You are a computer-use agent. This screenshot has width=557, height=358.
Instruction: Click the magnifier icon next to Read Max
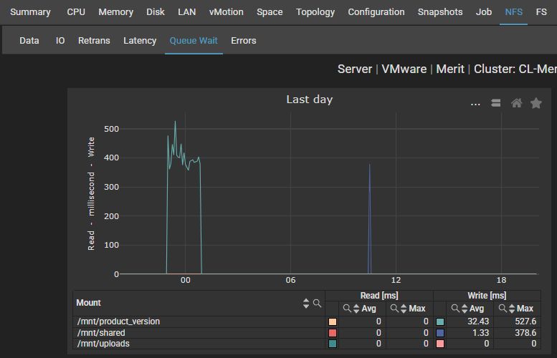point(392,309)
